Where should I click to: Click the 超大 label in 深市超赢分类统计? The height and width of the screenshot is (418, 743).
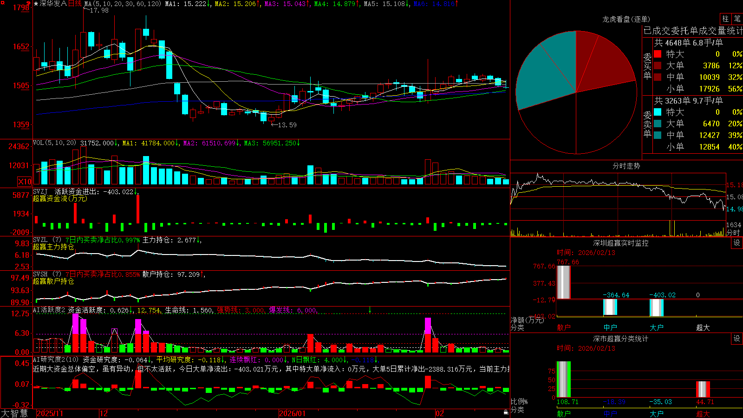click(x=703, y=413)
